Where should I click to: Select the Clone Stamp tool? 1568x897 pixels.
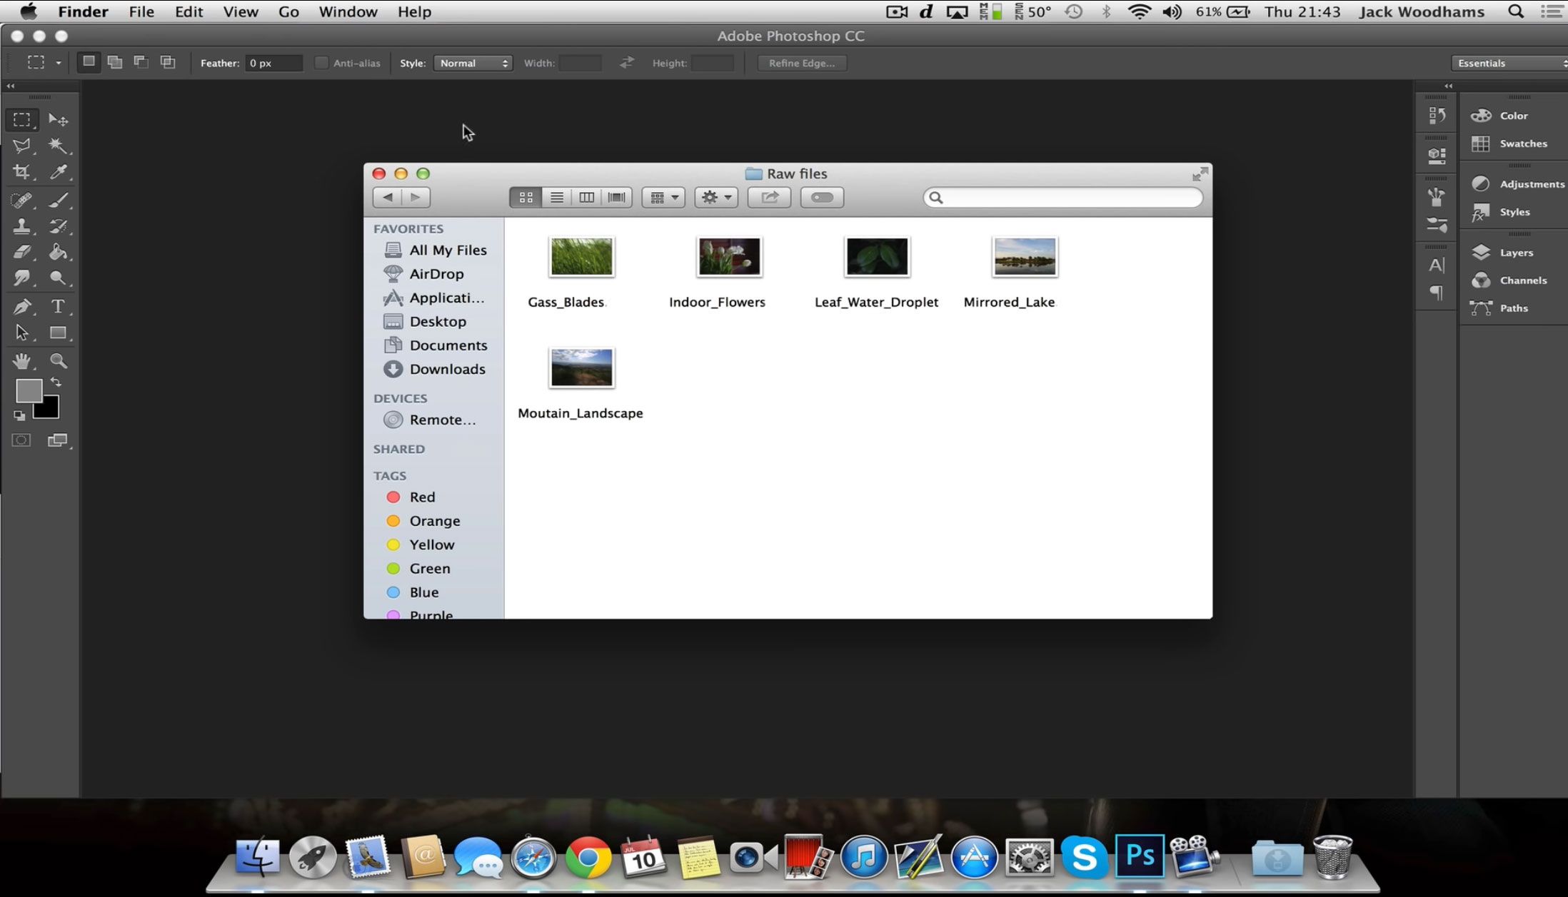coord(21,226)
